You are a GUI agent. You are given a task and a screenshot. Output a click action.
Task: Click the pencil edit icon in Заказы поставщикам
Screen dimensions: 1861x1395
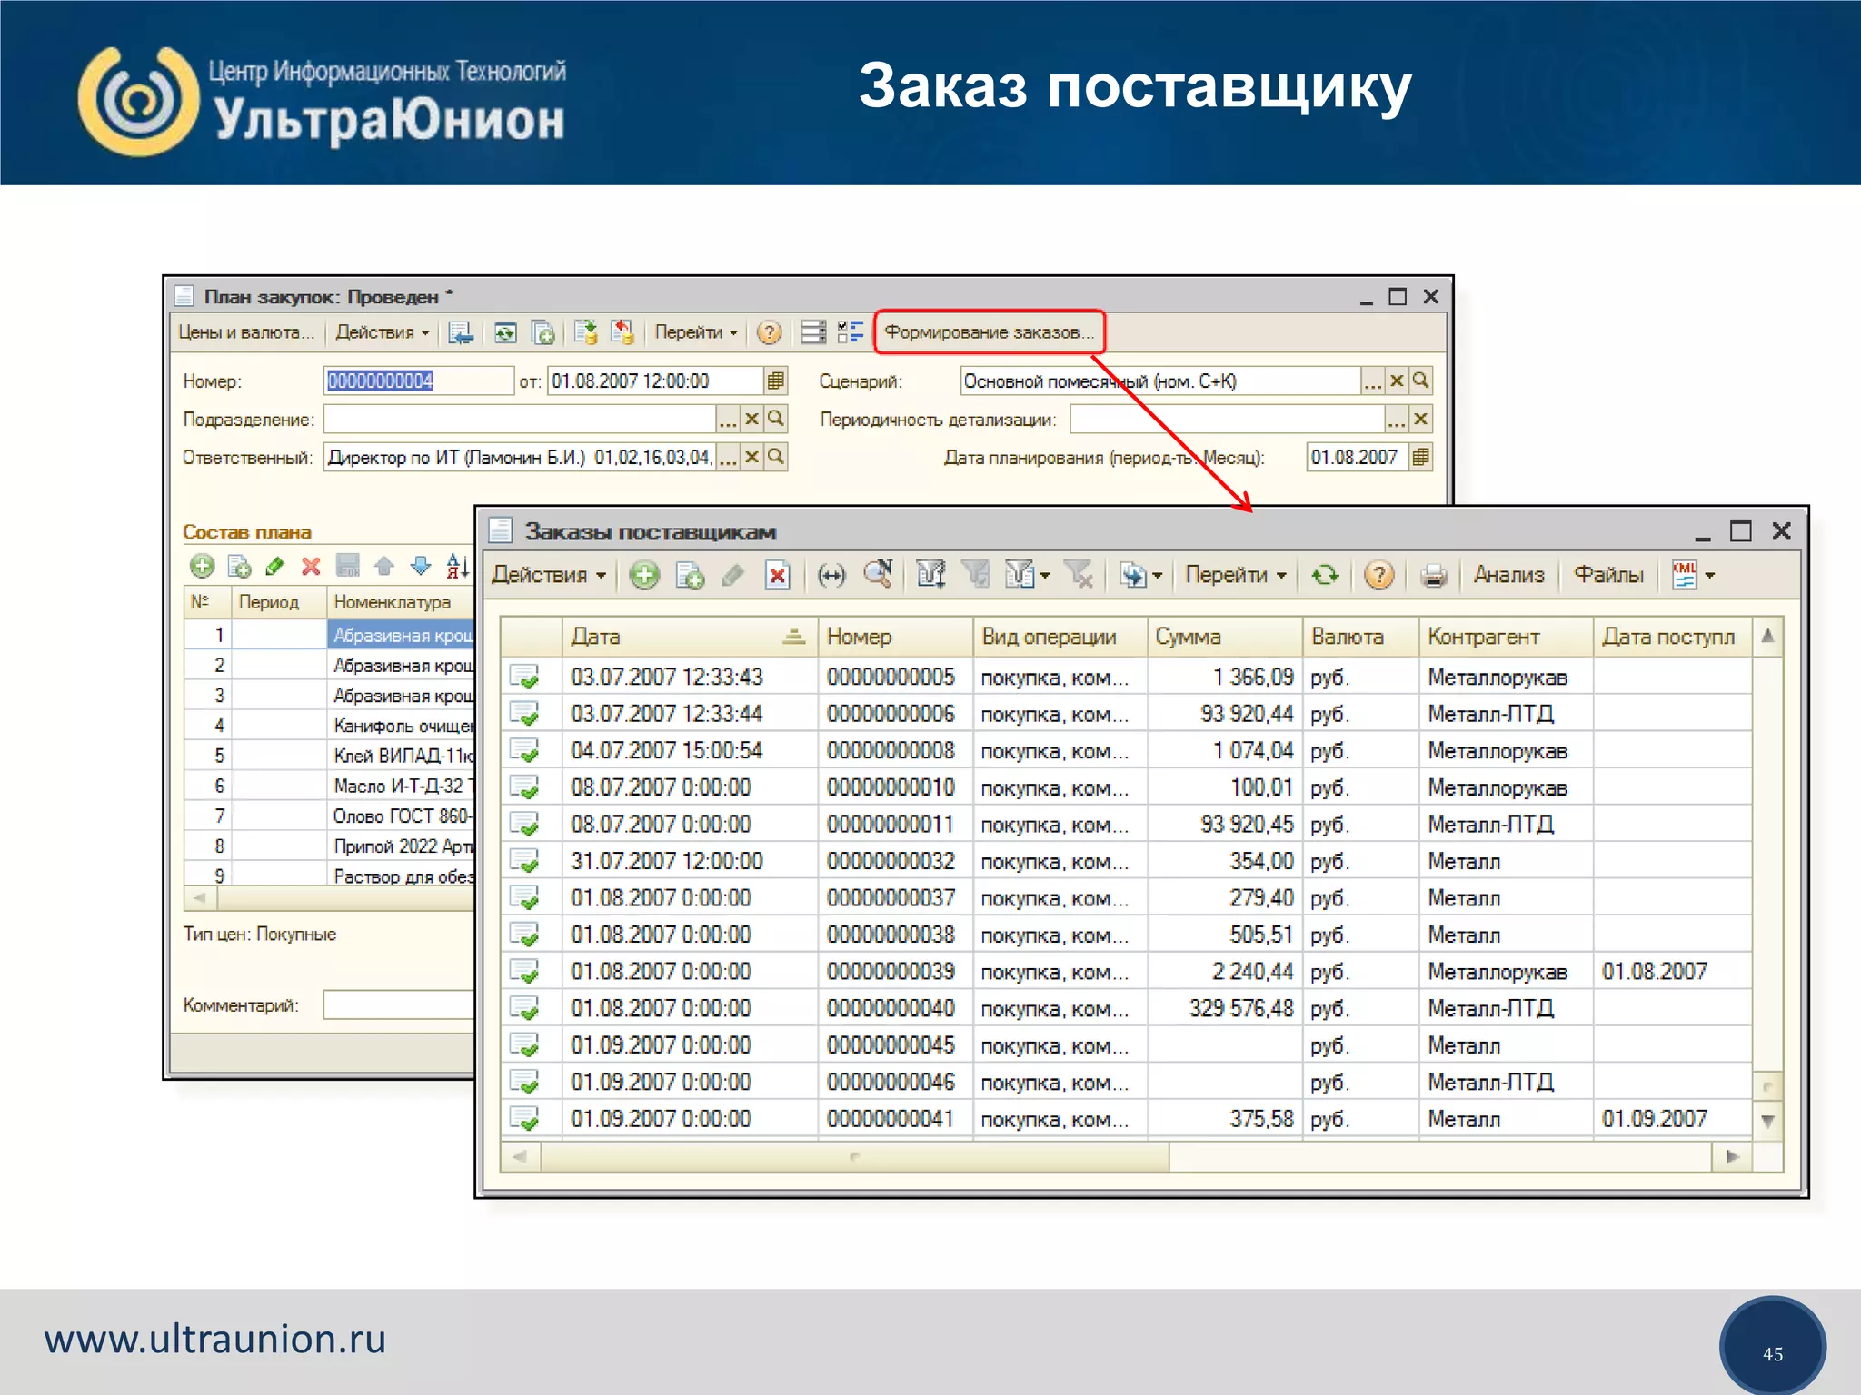point(733,575)
